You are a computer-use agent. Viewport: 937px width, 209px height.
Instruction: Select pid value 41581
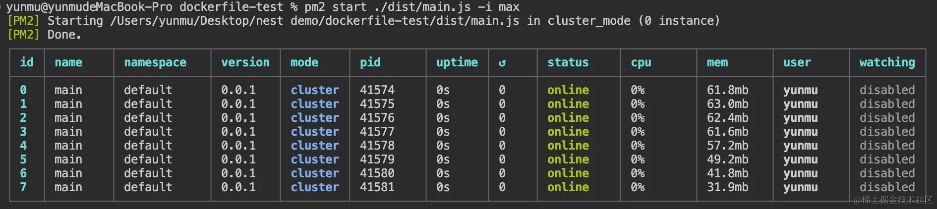(377, 187)
